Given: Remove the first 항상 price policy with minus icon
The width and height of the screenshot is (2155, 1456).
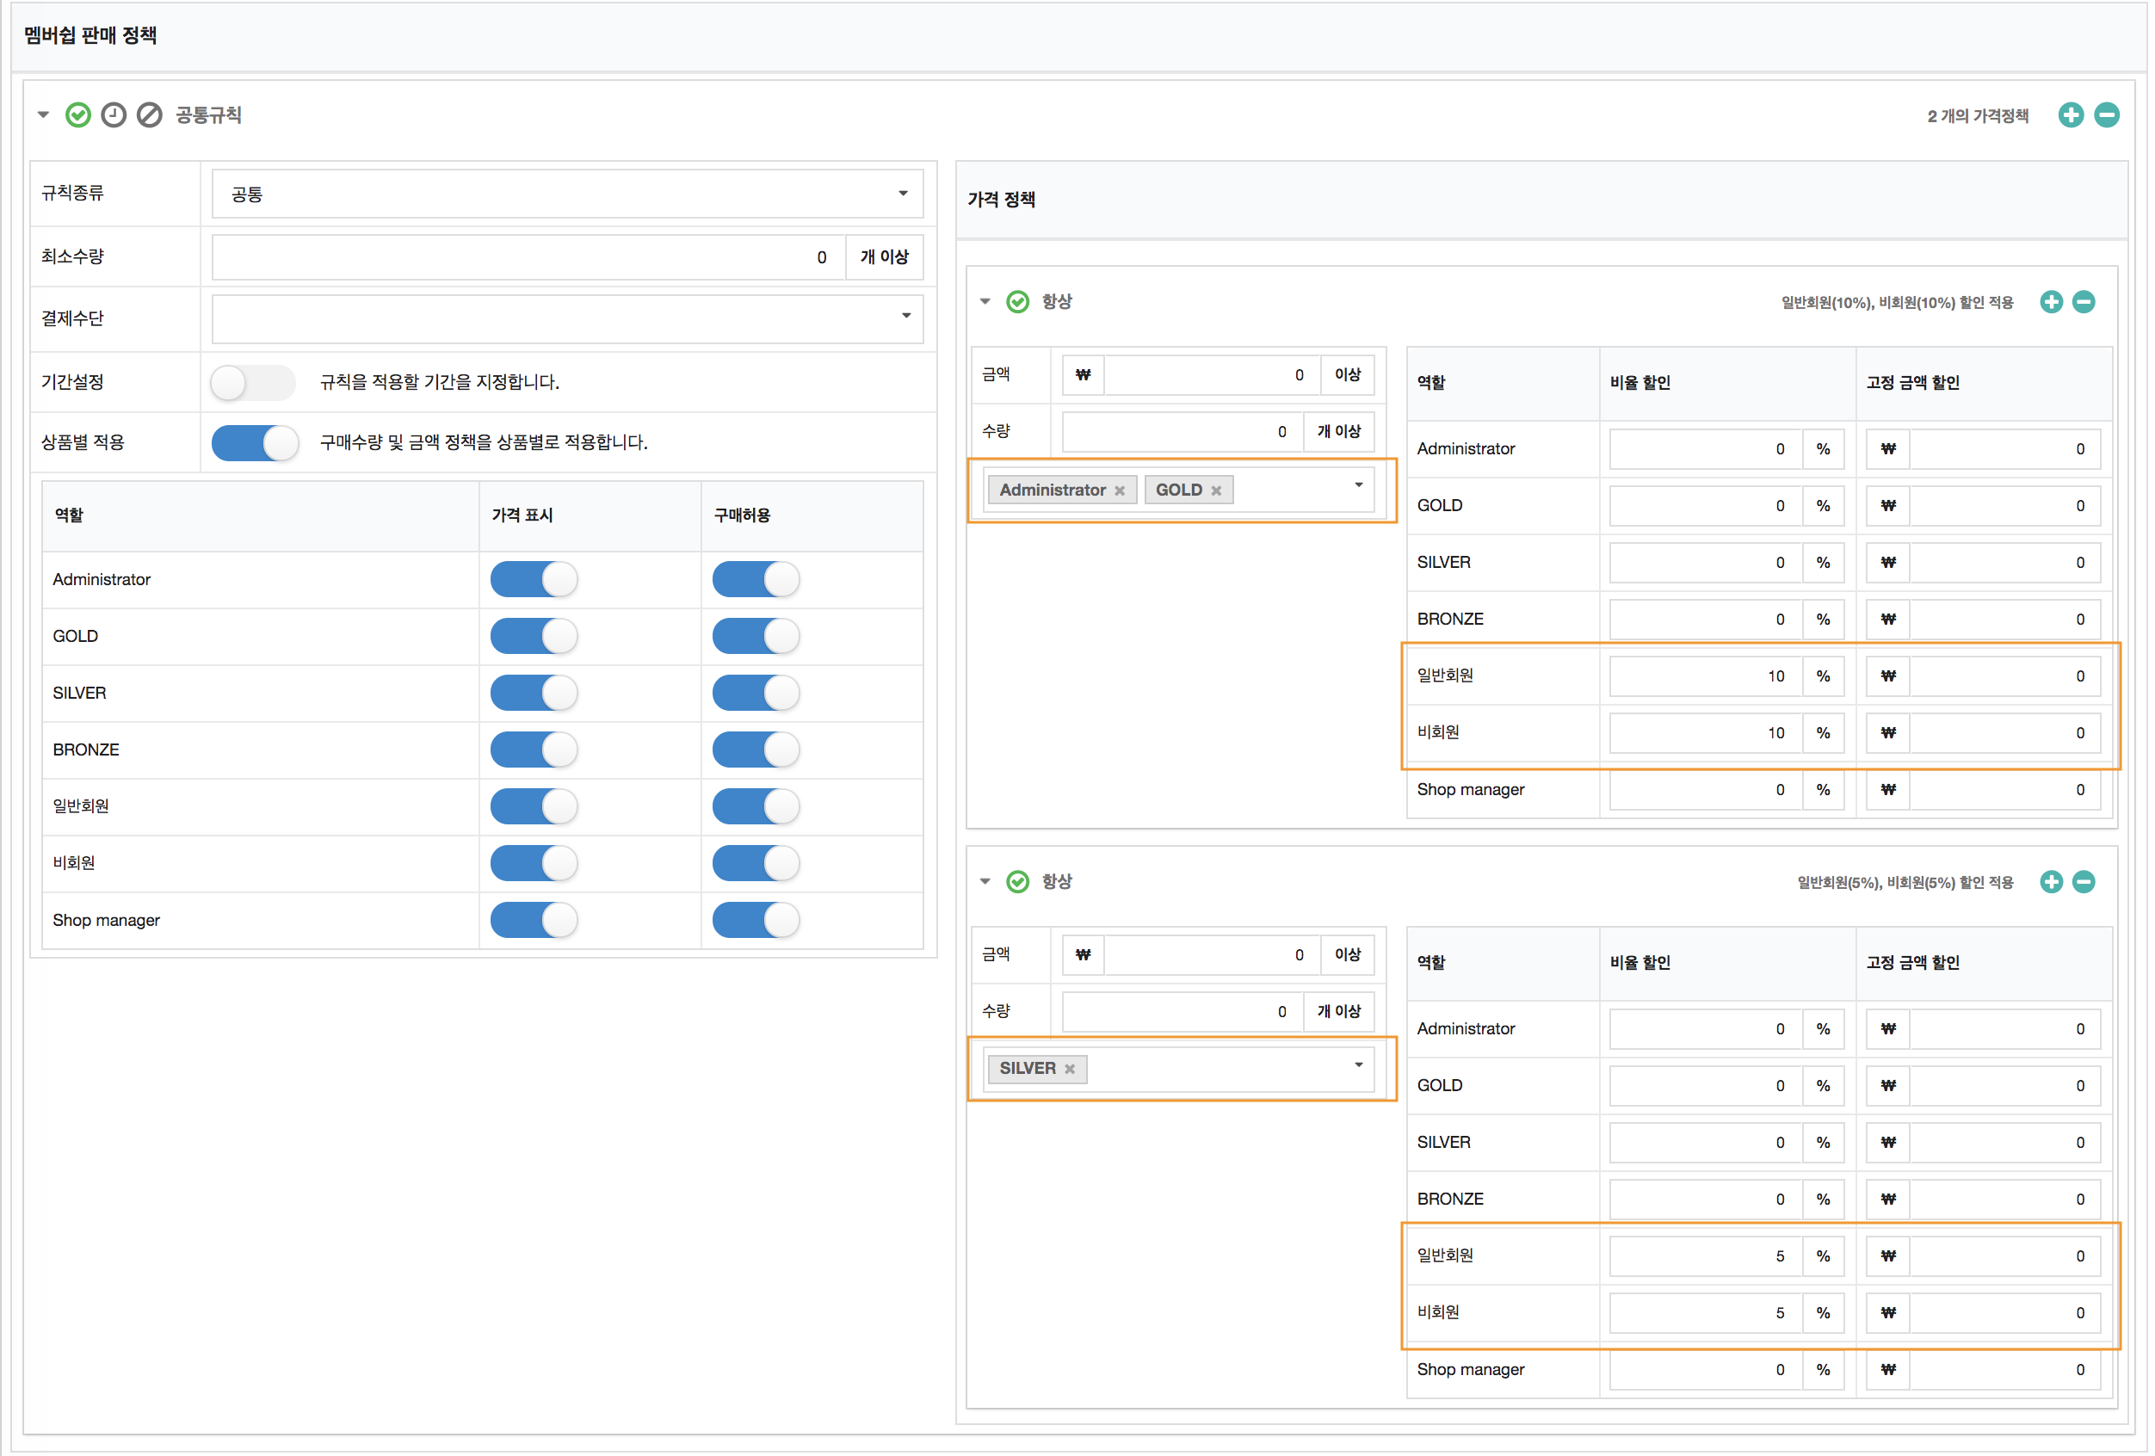Looking at the screenshot, I should click(2084, 302).
